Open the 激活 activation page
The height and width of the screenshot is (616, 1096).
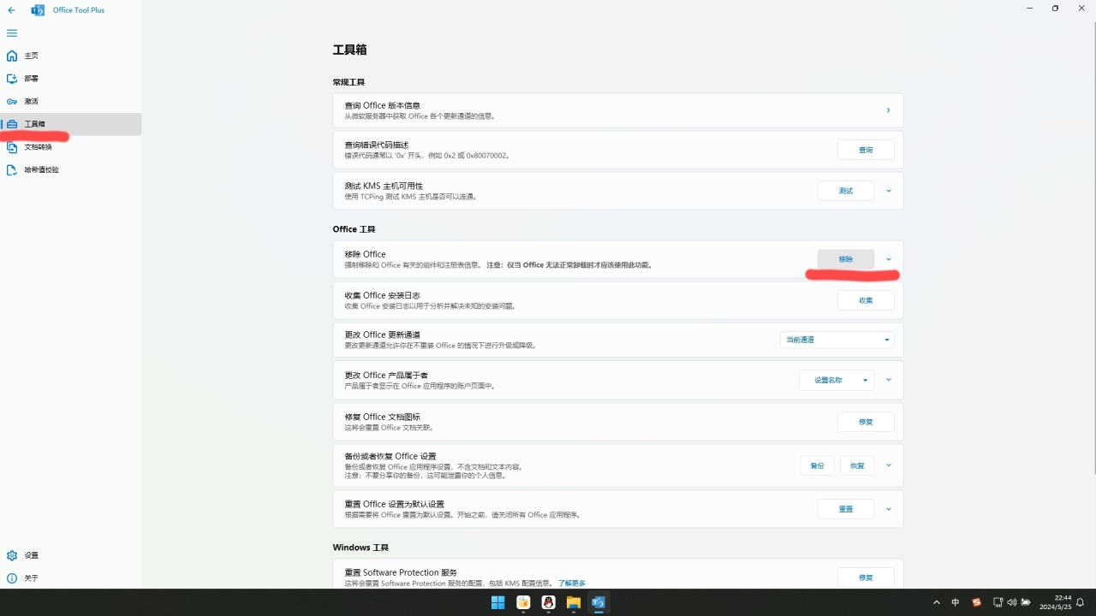point(70,101)
